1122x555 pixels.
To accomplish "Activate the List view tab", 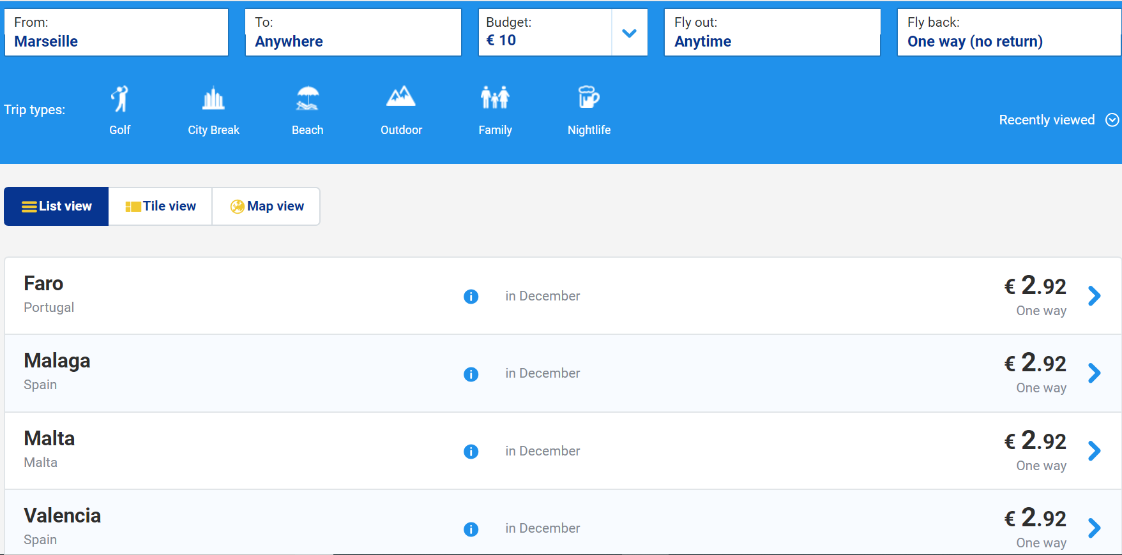I will coord(56,206).
